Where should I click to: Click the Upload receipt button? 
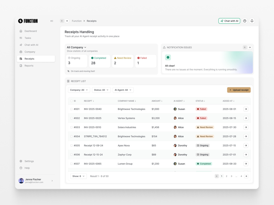(x=239, y=90)
